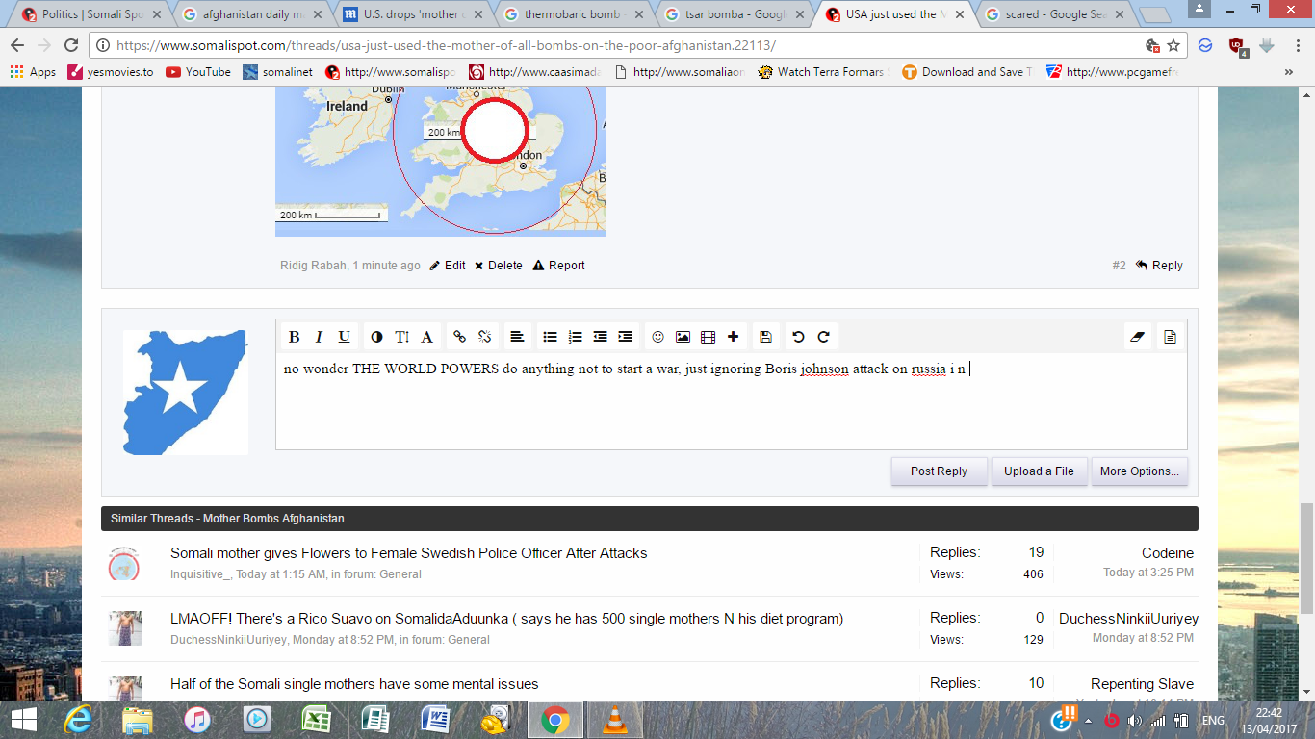Insert an unordered bullet list
This screenshot has height=739, width=1315.
[550, 337]
